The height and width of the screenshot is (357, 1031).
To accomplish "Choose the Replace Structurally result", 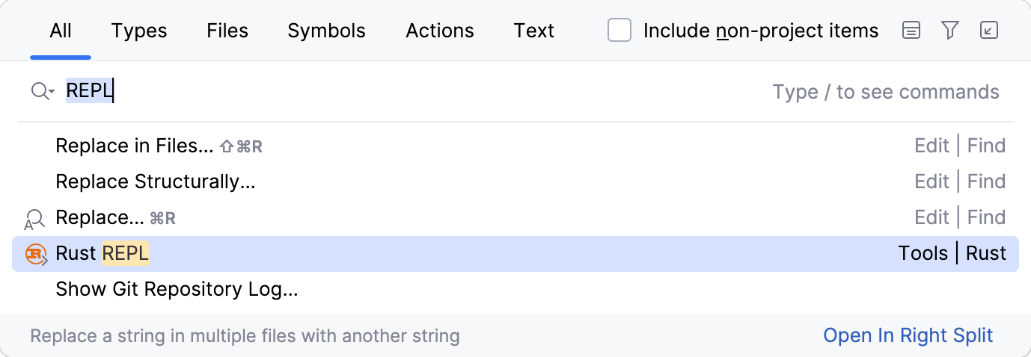I will pyautogui.click(x=156, y=181).
